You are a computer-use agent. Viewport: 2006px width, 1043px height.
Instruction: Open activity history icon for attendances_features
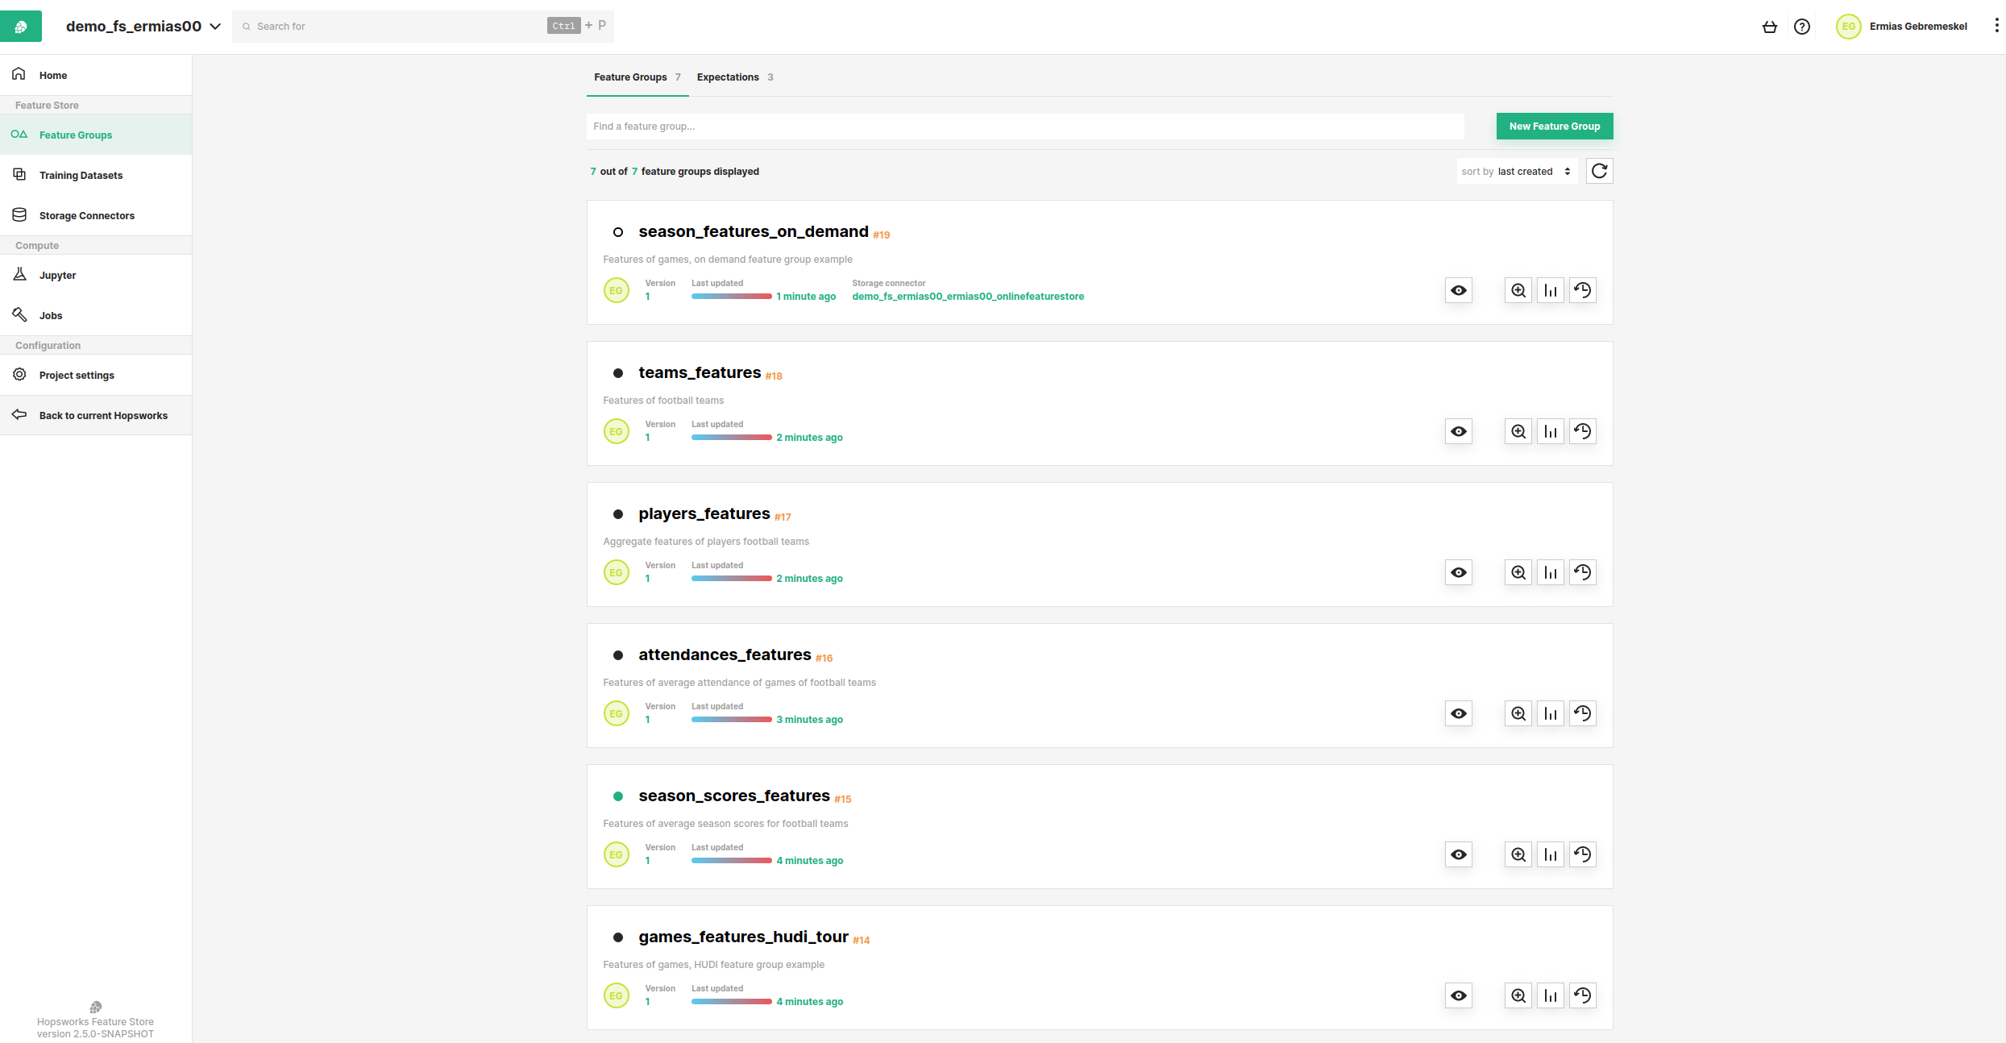[1582, 713]
